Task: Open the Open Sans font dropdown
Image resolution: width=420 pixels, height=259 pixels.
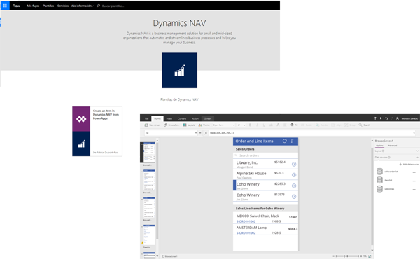Action: pyautogui.click(x=224, y=125)
